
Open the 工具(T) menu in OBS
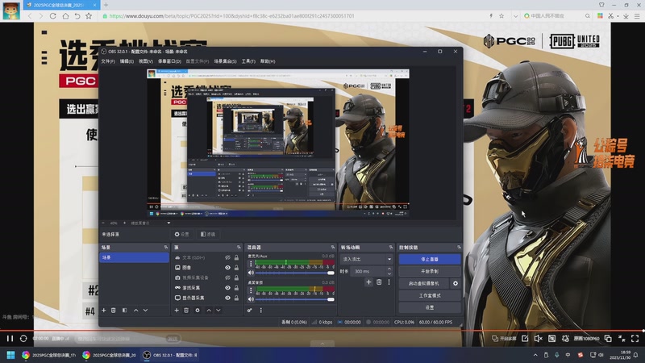coord(248,61)
